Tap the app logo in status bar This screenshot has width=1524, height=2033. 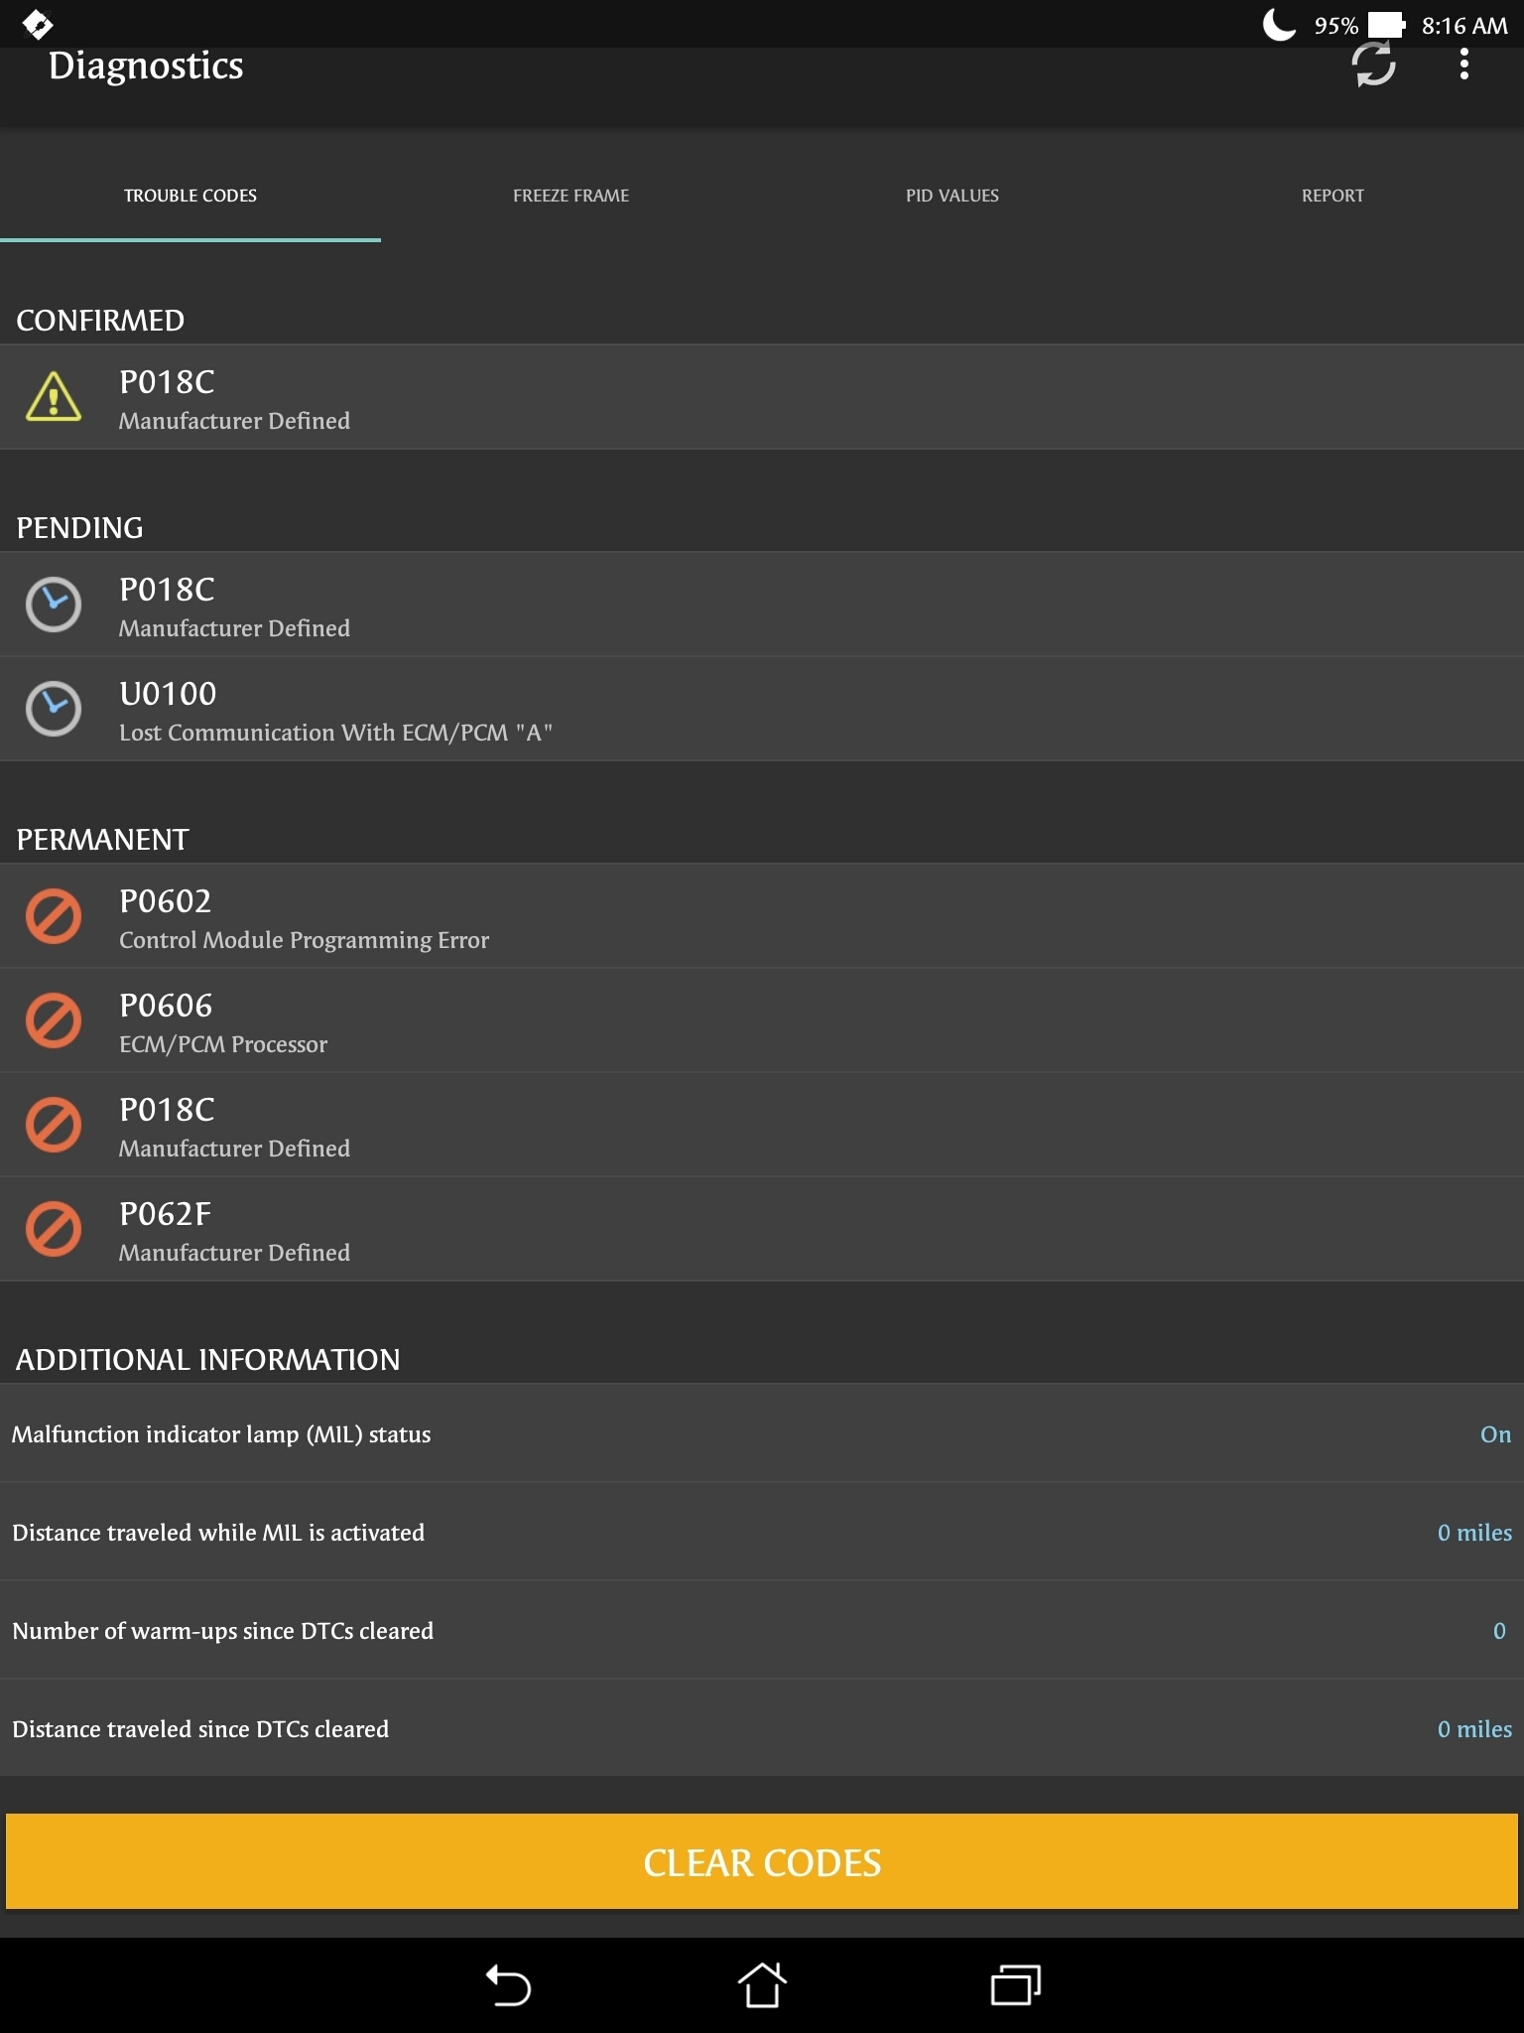click(38, 24)
